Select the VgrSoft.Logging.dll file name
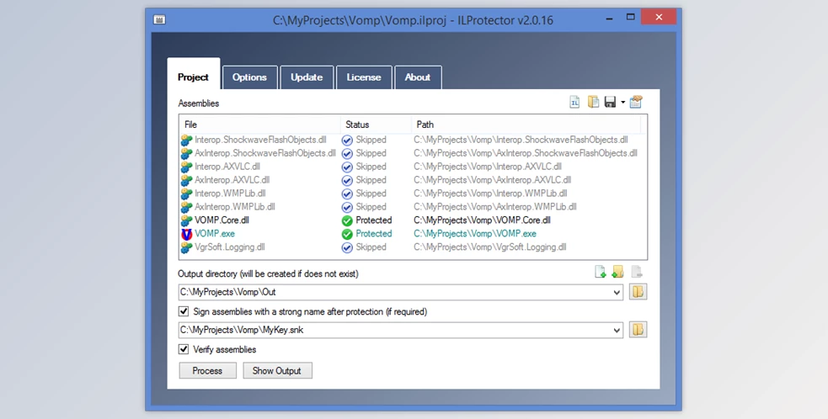This screenshot has width=828, height=419. [x=230, y=247]
